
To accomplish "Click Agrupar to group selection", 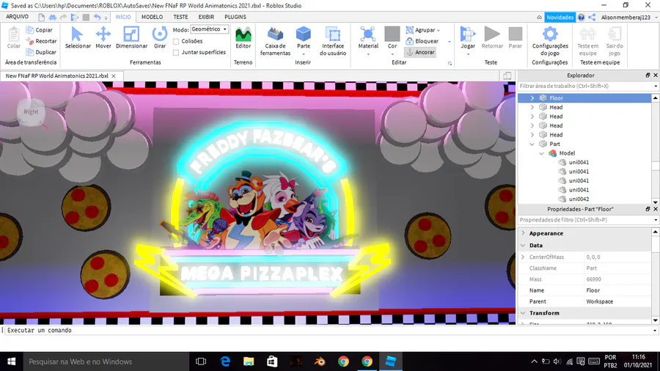I will 422,30.
